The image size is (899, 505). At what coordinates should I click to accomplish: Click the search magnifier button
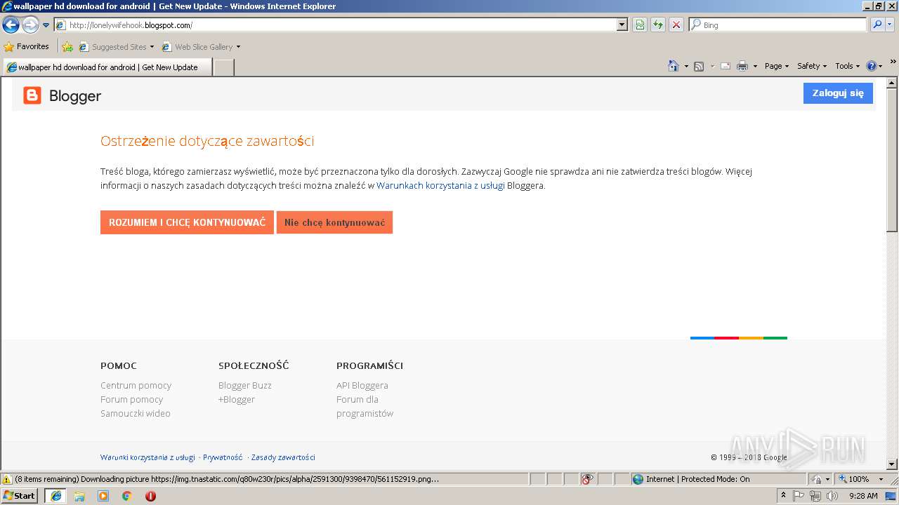[877, 25]
